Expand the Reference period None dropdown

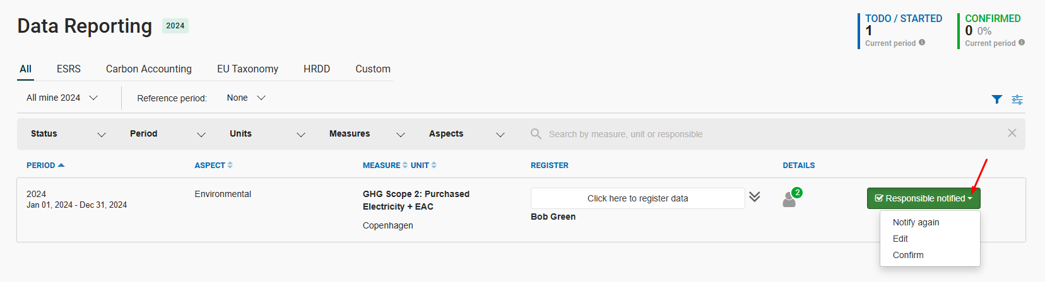(x=246, y=98)
